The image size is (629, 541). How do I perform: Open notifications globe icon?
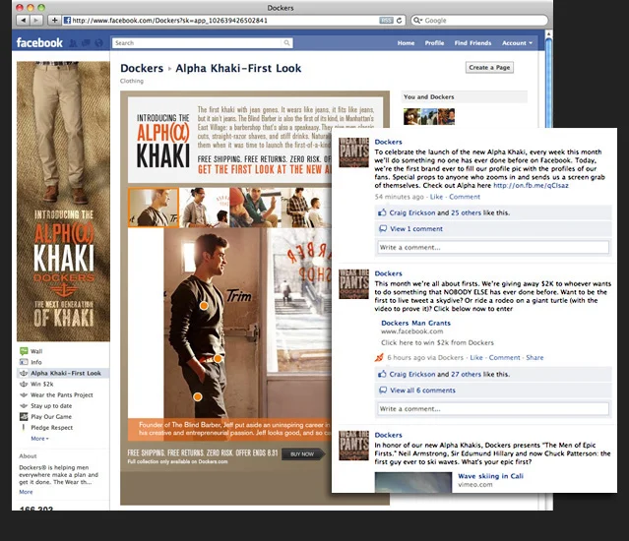pos(98,43)
